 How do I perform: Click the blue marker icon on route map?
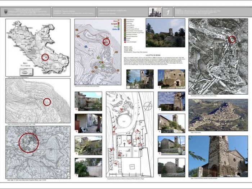click(x=86, y=46)
